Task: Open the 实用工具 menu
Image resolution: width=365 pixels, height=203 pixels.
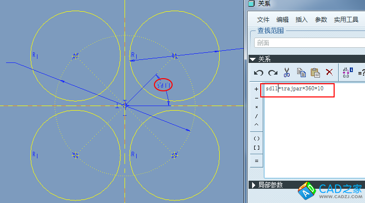Action: pyautogui.click(x=346, y=20)
